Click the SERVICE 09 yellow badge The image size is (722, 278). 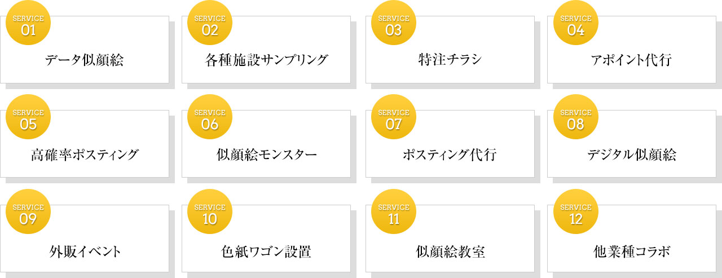pos(28,211)
